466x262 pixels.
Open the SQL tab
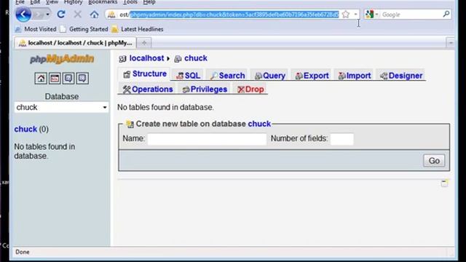point(188,76)
